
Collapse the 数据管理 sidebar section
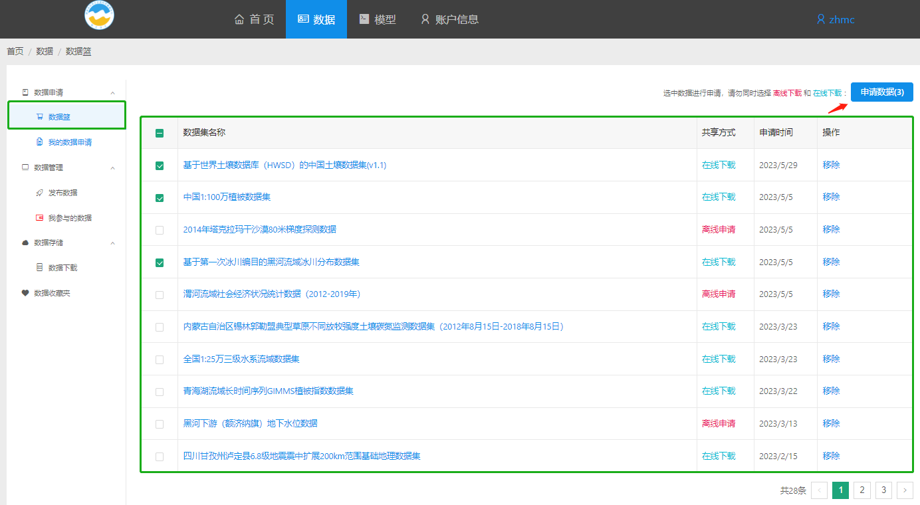point(112,167)
